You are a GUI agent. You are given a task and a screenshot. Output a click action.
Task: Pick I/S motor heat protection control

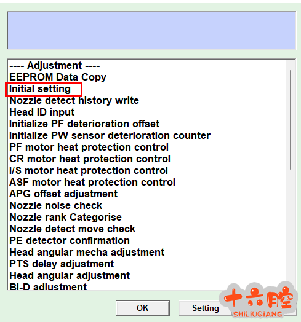coord(89,171)
